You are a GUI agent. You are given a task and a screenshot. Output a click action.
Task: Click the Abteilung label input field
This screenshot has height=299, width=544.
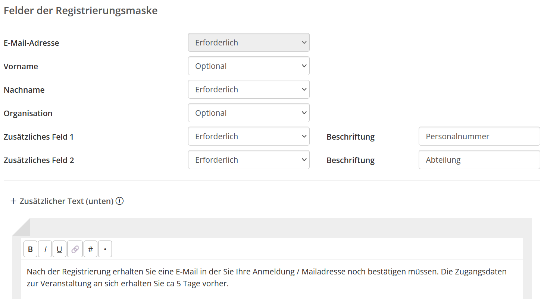[479, 160]
